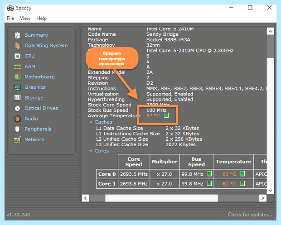This screenshot has width=281, height=225.
Task: Select the CPU chip icon in sidebar
Action: point(17,56)
